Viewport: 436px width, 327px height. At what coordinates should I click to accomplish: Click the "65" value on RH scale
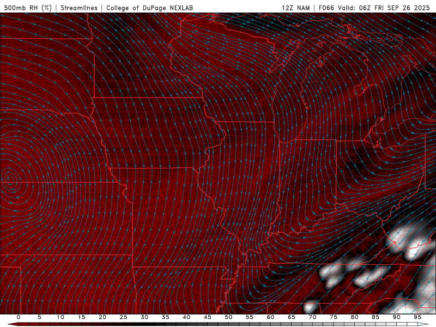pos(292,317)
